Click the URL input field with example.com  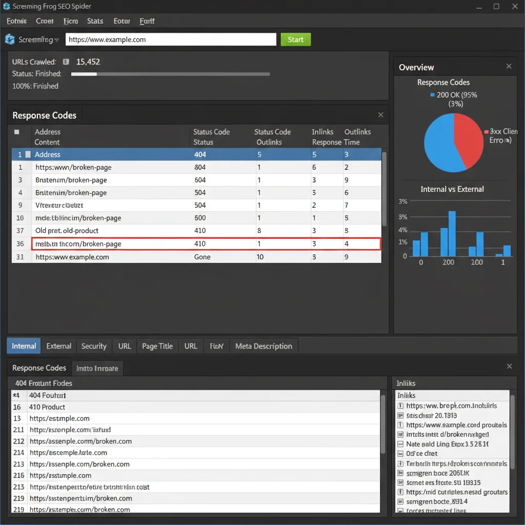click(x=171, y=39)
